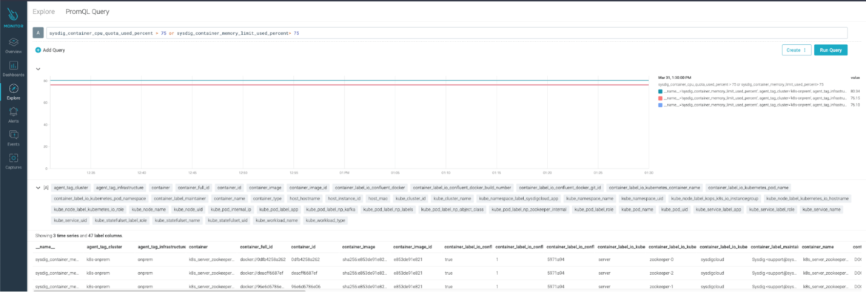
Task: Open the Alerts bell icon
Action: pyautogui.click(x=13, y=115)
